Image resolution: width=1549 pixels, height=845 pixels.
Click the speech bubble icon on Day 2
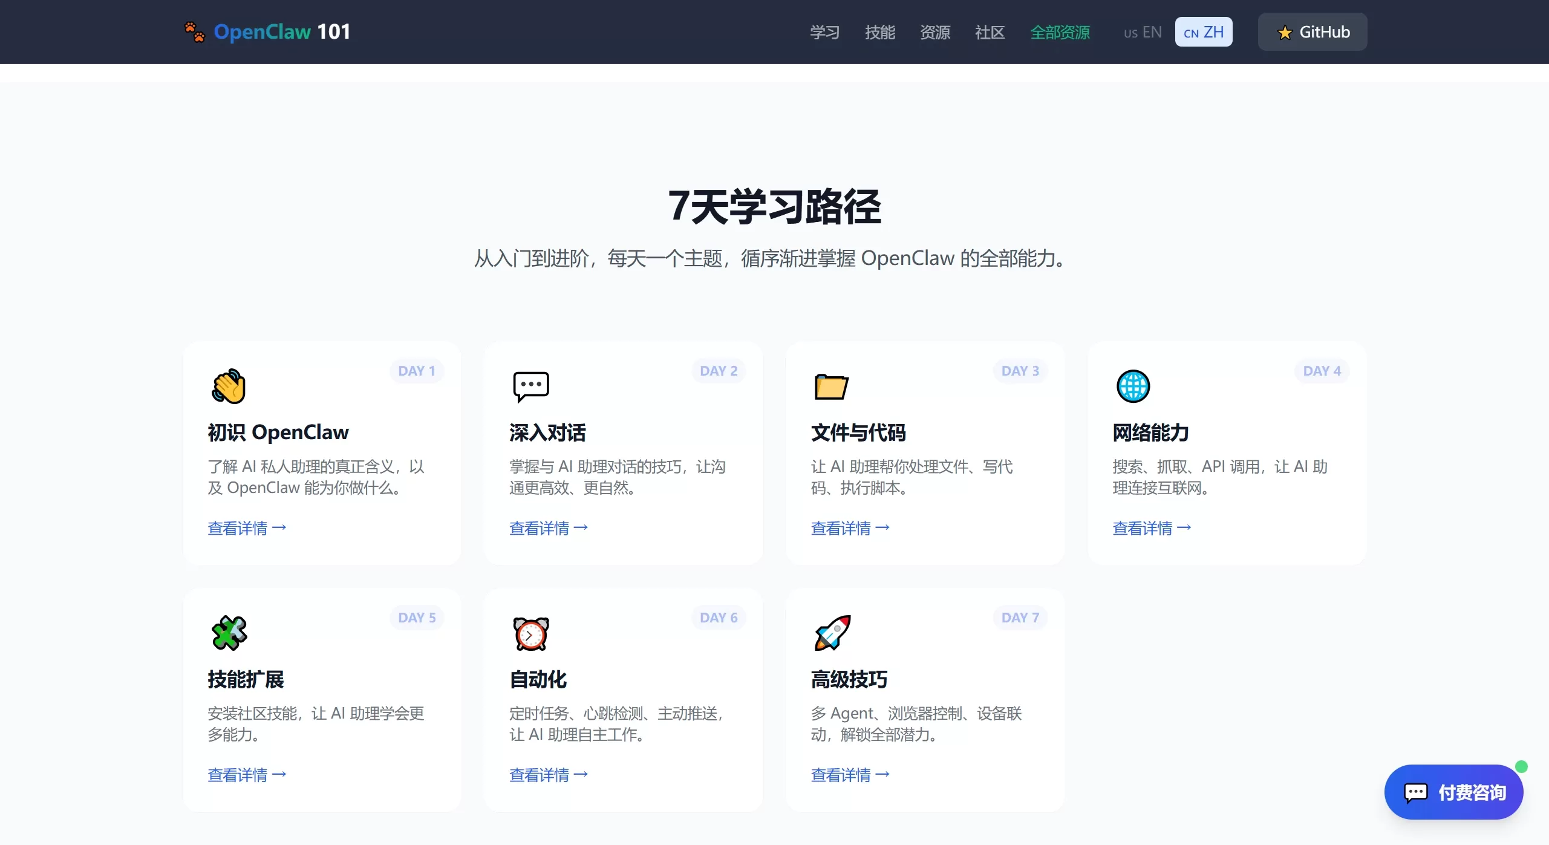click(x=530, y=386)
